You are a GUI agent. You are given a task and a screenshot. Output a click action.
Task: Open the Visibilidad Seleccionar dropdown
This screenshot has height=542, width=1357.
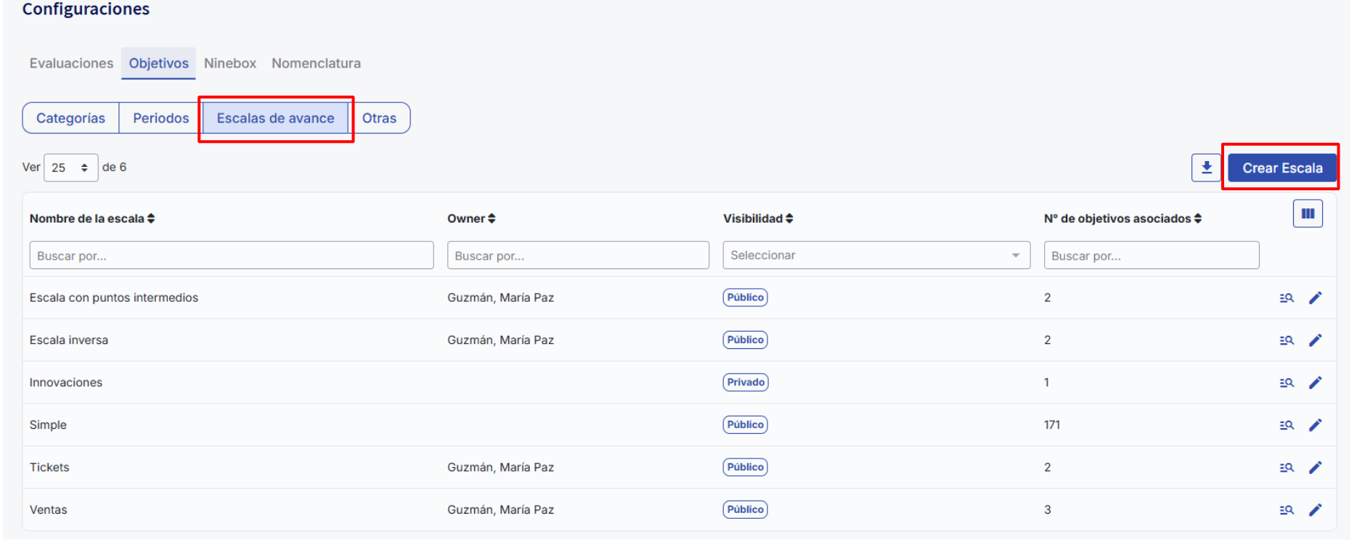click(x=876, y=255)
